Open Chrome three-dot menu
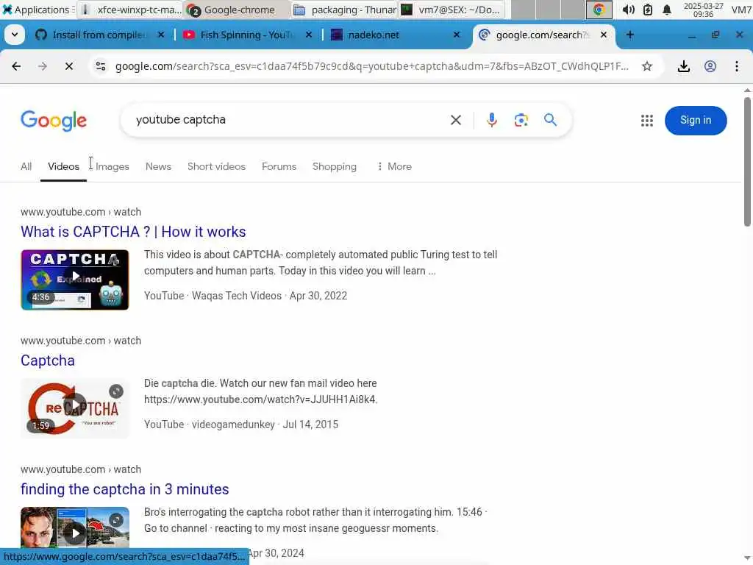753x565 pixels. 737,66
